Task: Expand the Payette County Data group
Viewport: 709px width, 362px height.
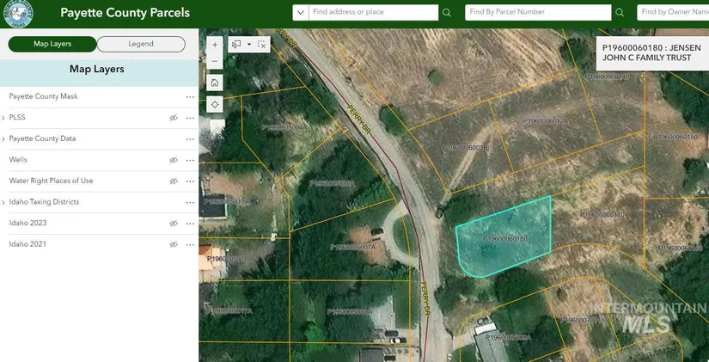Action: (x=3, y=139)
